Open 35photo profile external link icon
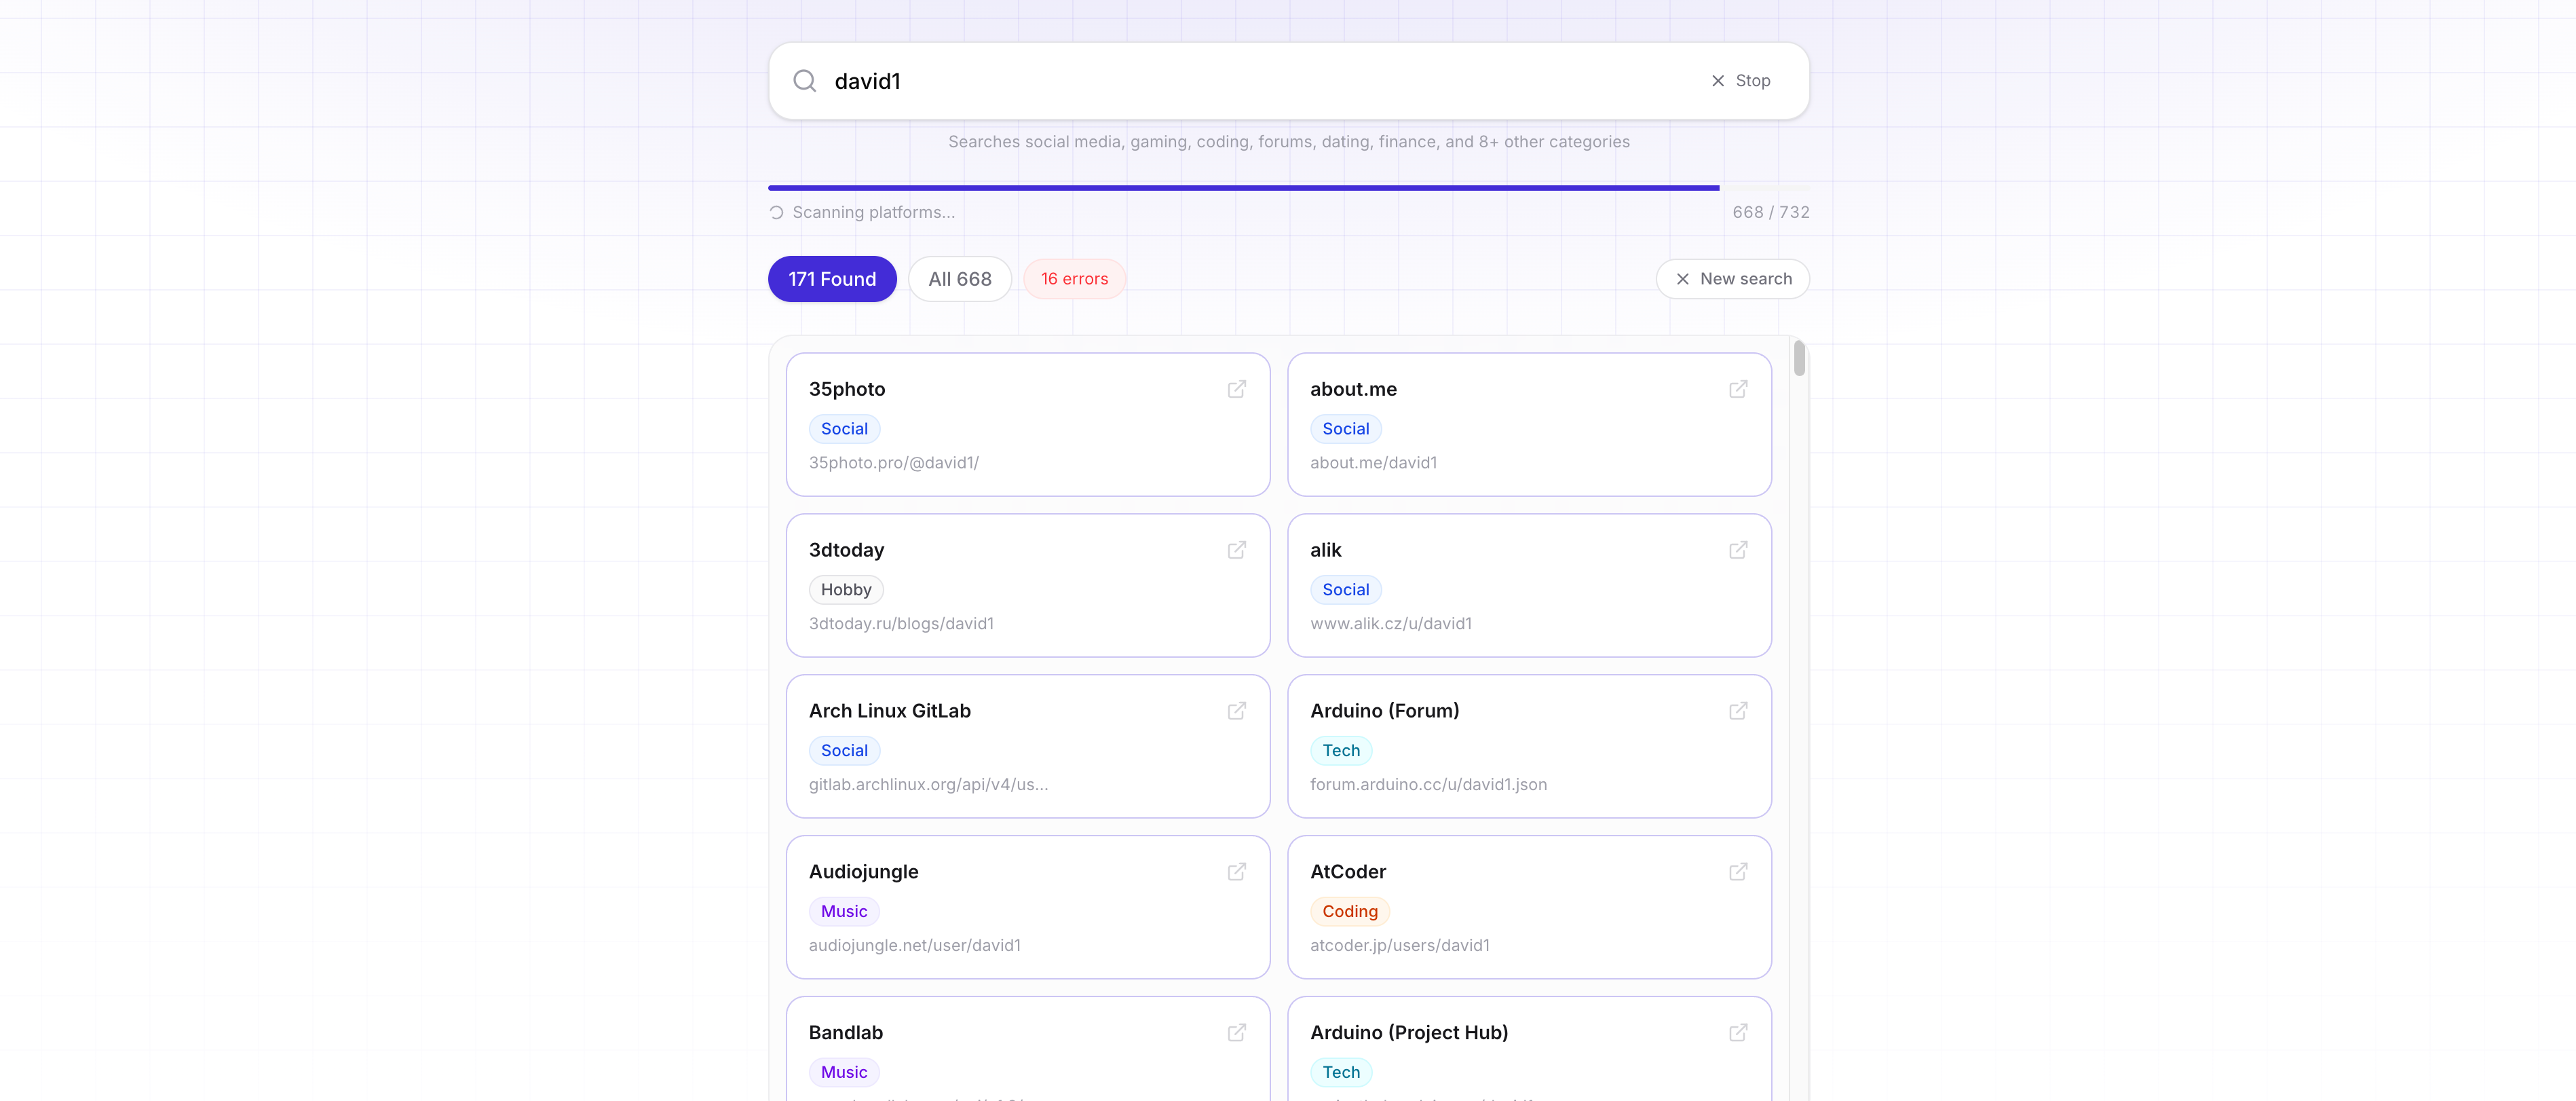This screenshot has height=1101, width=2576. coord(1237,389)
